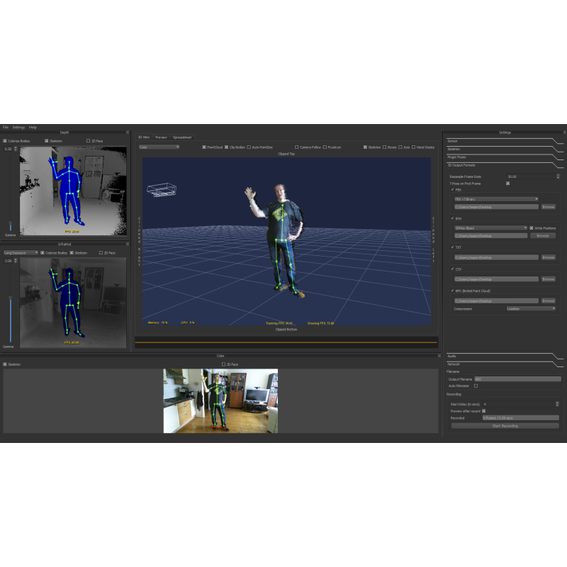The height and width of the screenshot is (567, 567).
Task: Click the Output Filename input field
Action: point(517,379)
